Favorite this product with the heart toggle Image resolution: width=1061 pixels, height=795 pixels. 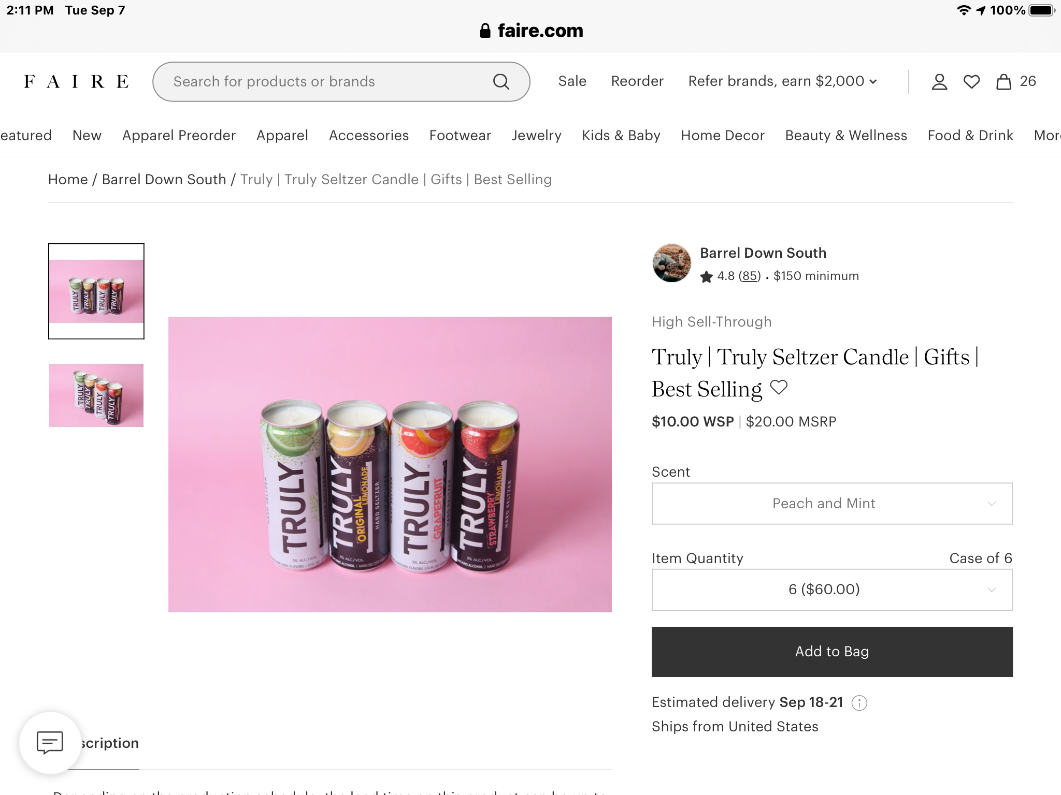point(779,387)
